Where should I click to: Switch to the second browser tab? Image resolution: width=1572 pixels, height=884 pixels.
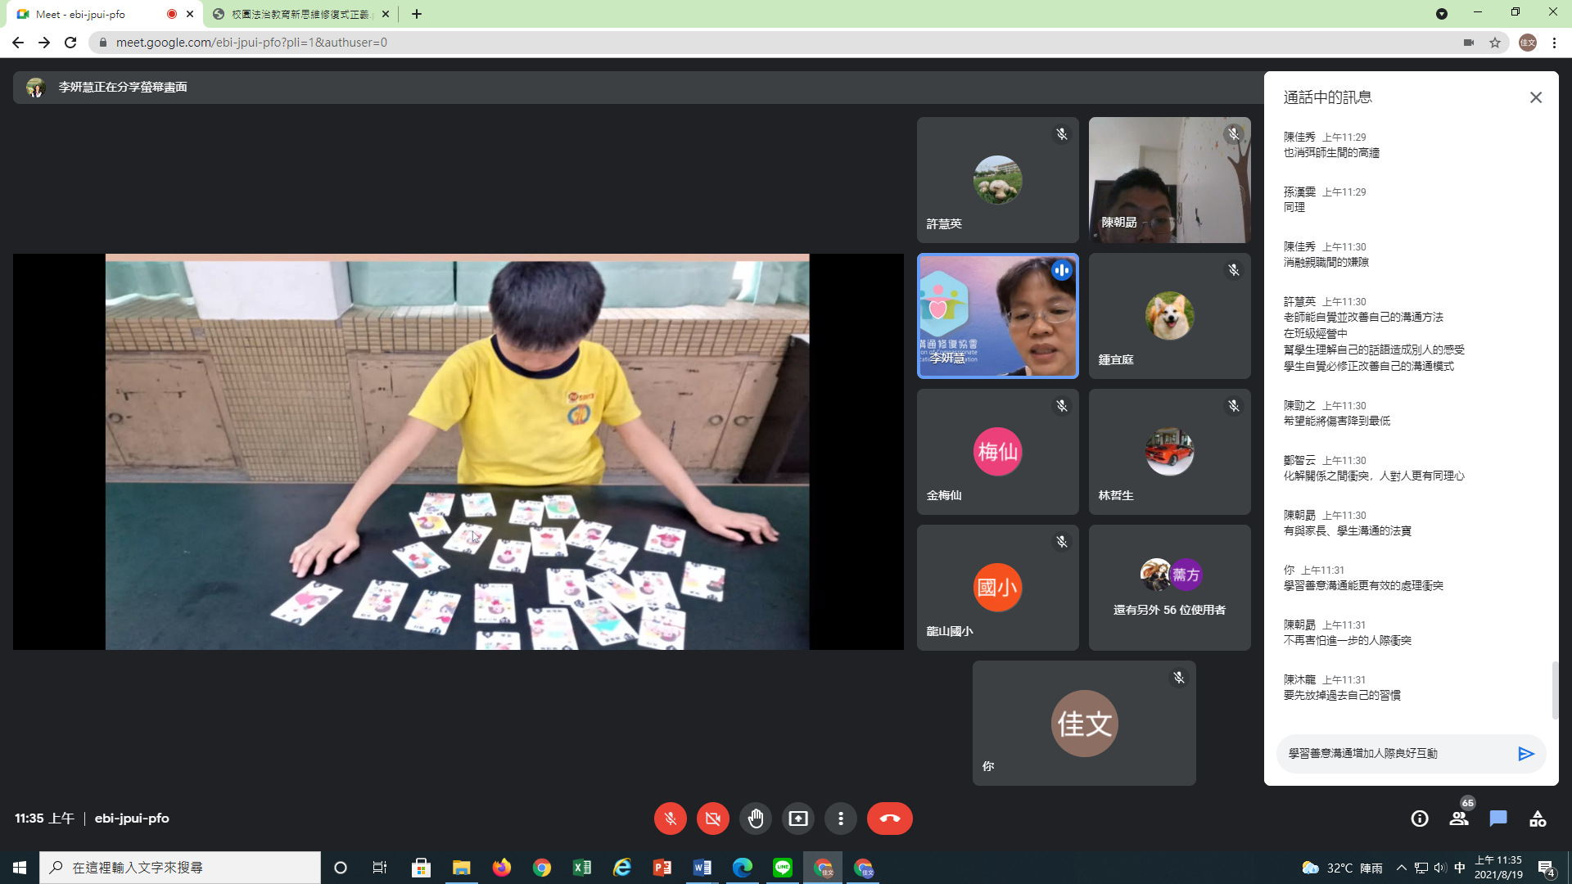pos(299,14)
